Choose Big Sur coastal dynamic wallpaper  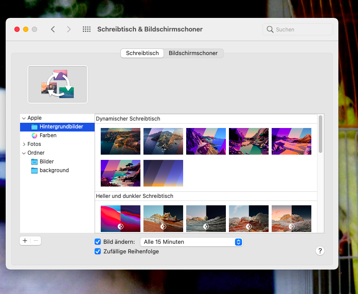click(120, 141)
